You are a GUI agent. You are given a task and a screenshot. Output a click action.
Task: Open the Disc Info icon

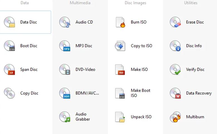click(175, 46)
